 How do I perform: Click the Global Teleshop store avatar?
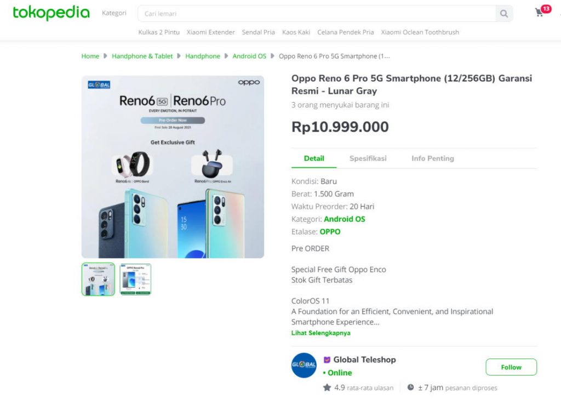304,366
